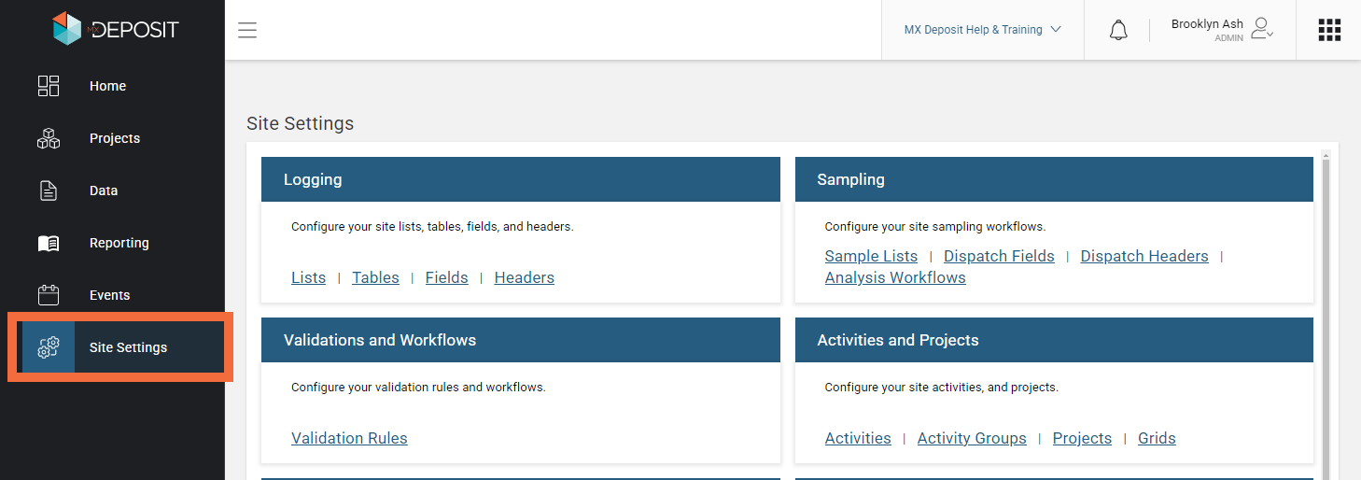Click the Events calendar icon
Screen dimensions: 1361x480
pyautogui.click(x=49, y=295)
